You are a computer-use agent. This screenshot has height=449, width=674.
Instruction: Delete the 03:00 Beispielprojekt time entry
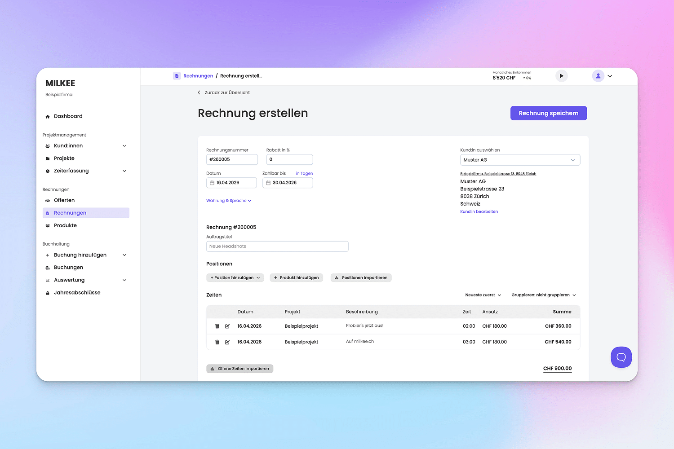pos(217,342)
